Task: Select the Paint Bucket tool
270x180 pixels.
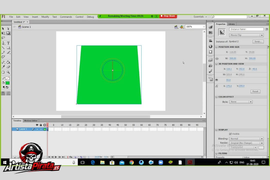Action: coord(8,62)
